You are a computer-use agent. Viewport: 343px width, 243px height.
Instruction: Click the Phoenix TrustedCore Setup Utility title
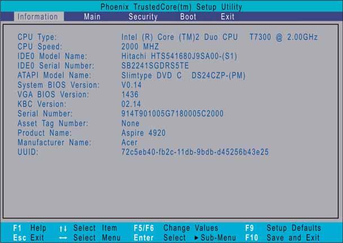pyautogui.click(x=171, y=7)
